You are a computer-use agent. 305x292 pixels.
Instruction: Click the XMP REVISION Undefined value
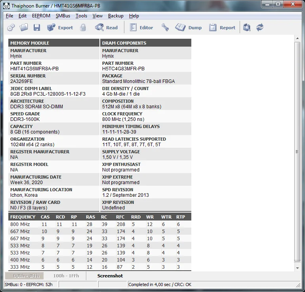point(113,208)
